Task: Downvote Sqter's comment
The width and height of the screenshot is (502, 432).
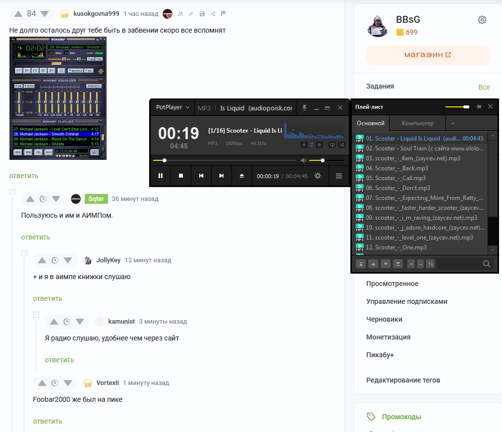Action: [x=56, y=199]
